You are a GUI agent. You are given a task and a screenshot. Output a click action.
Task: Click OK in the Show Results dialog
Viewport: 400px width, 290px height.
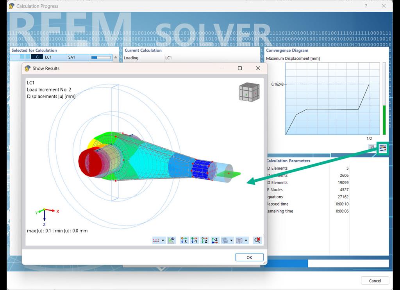249,257
